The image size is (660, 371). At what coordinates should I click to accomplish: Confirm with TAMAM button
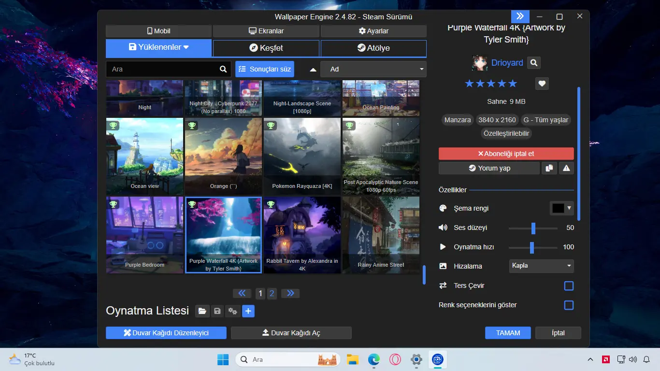pyautogui.click(x=508, y=333)
